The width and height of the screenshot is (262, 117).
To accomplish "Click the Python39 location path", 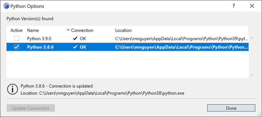I will tap(181, 39).
